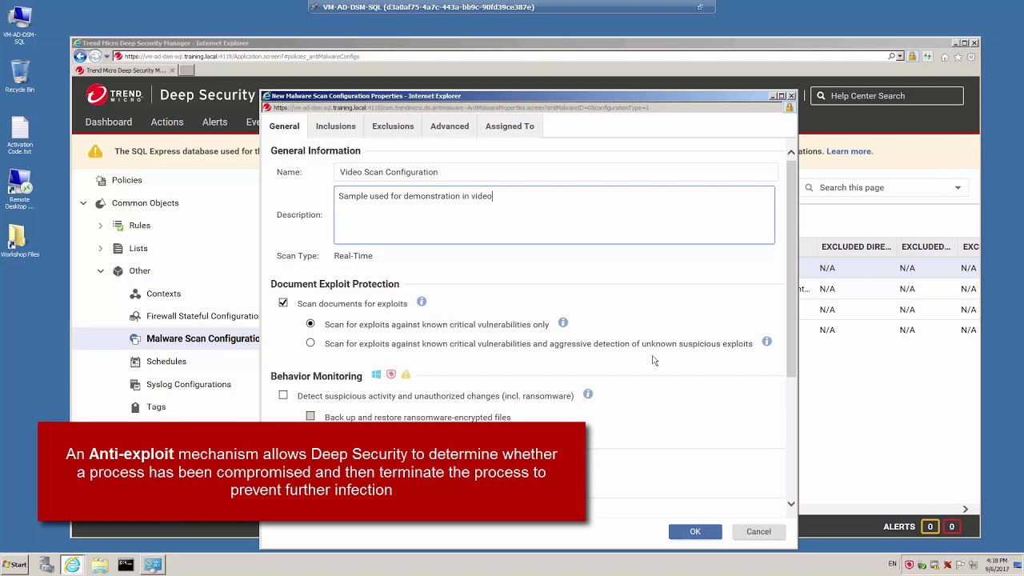Click the yellow alerts counter badge
The image size is (1024, 576).
tap(930, 527)
